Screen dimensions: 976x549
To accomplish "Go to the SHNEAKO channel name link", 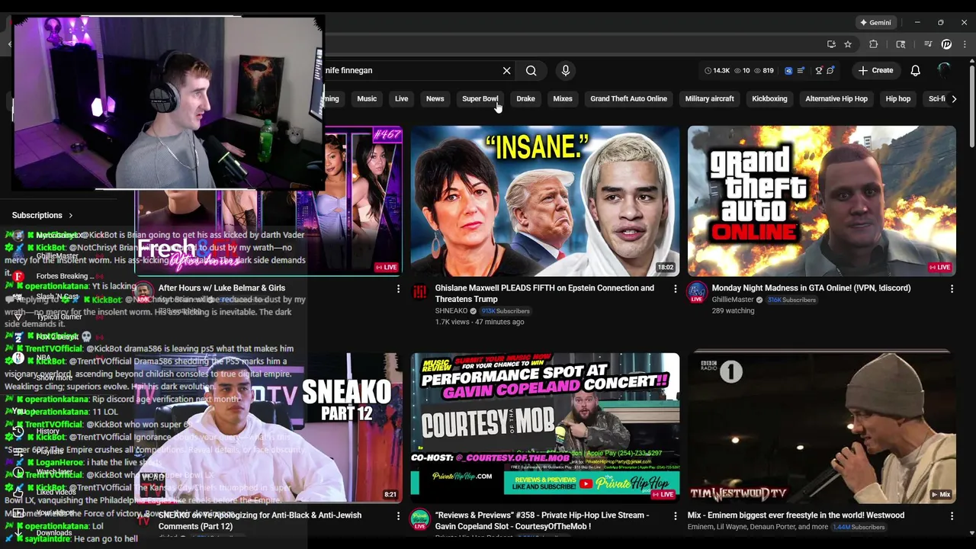I will point(451,311).
